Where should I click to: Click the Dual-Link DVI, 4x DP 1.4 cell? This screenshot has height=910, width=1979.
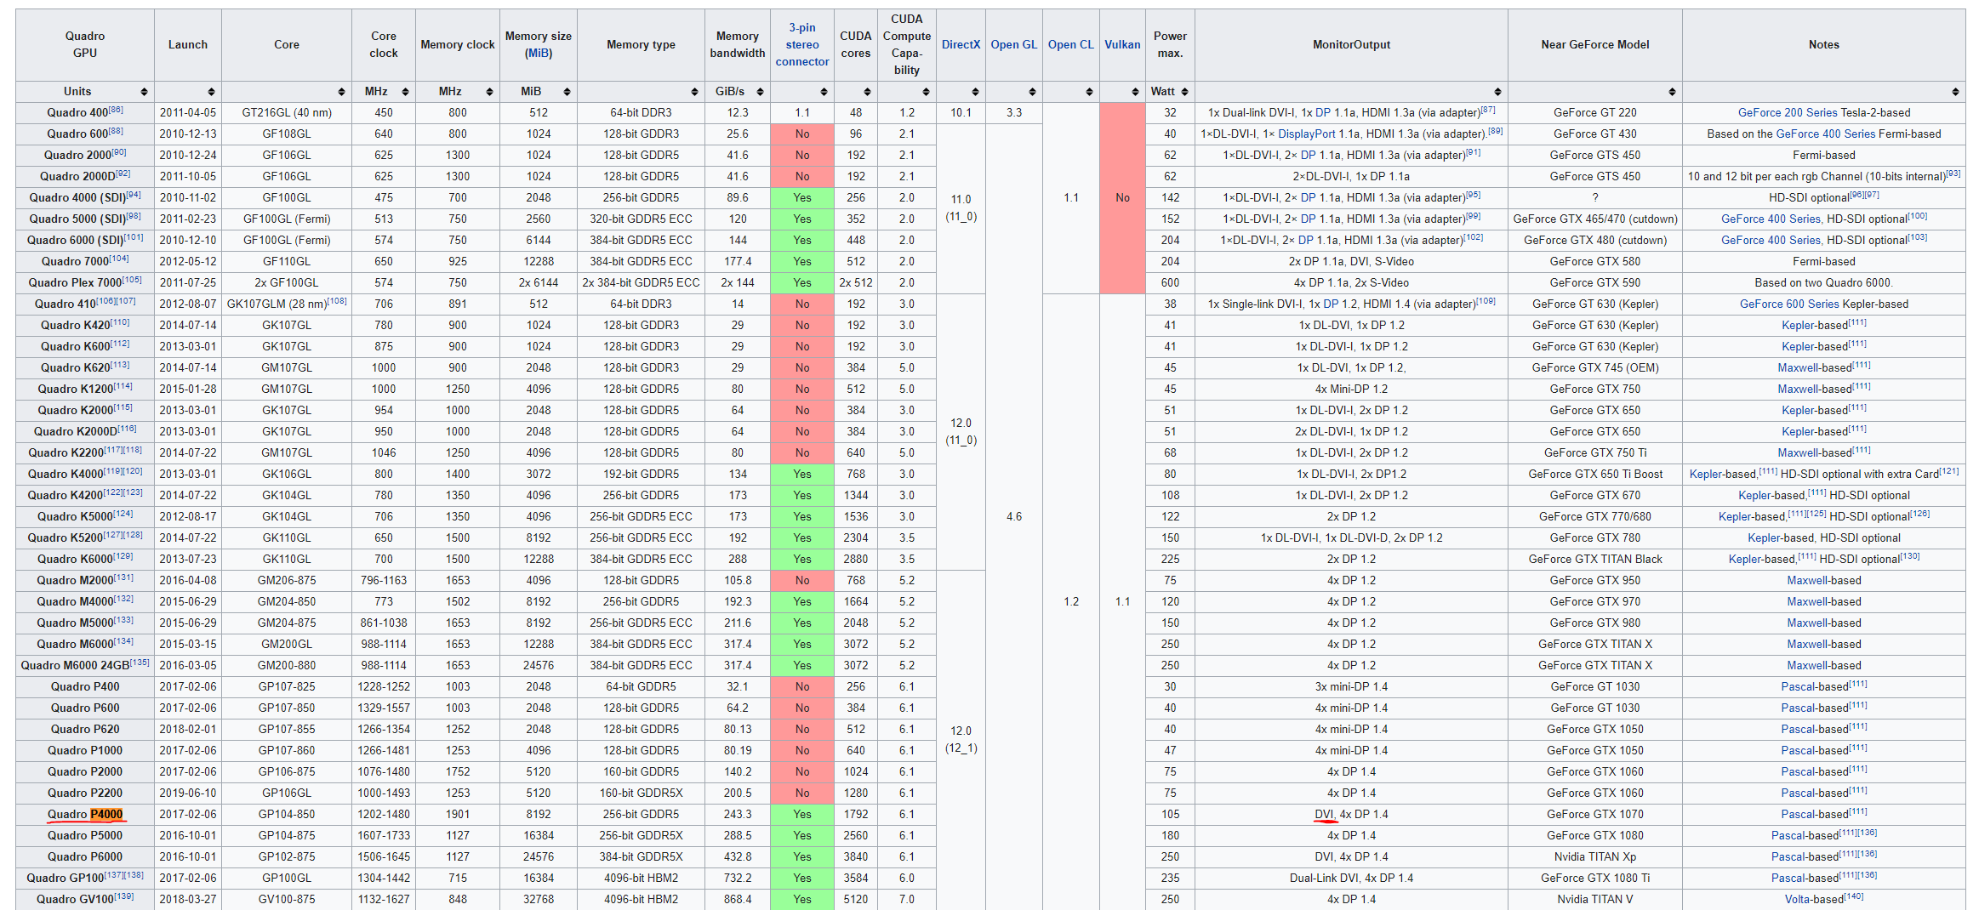click(x=1351, y=879)
